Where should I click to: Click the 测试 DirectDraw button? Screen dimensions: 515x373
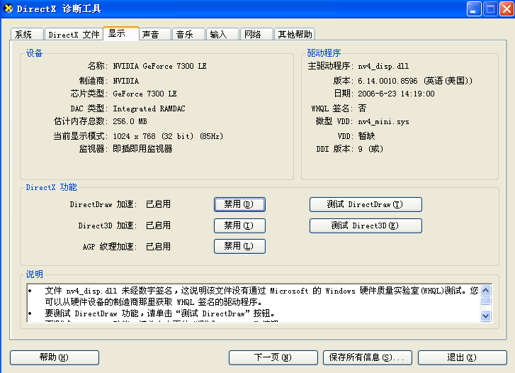click(x=366, y=204)
